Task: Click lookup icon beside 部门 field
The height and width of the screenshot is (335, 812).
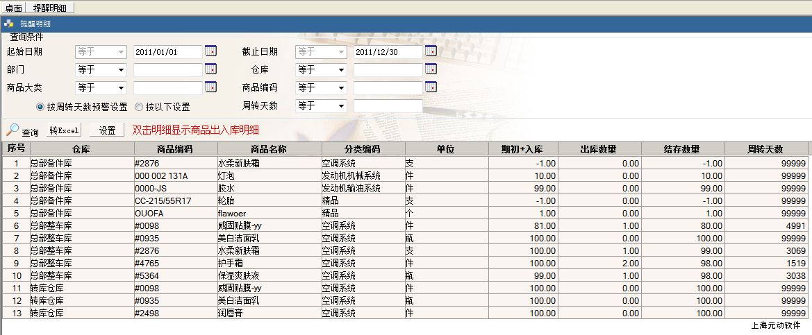Action: tap(210, 69)
